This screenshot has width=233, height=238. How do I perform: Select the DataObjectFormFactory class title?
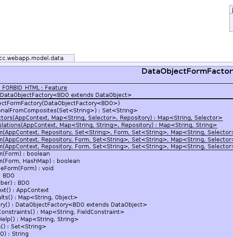click(x=187, y=71)
